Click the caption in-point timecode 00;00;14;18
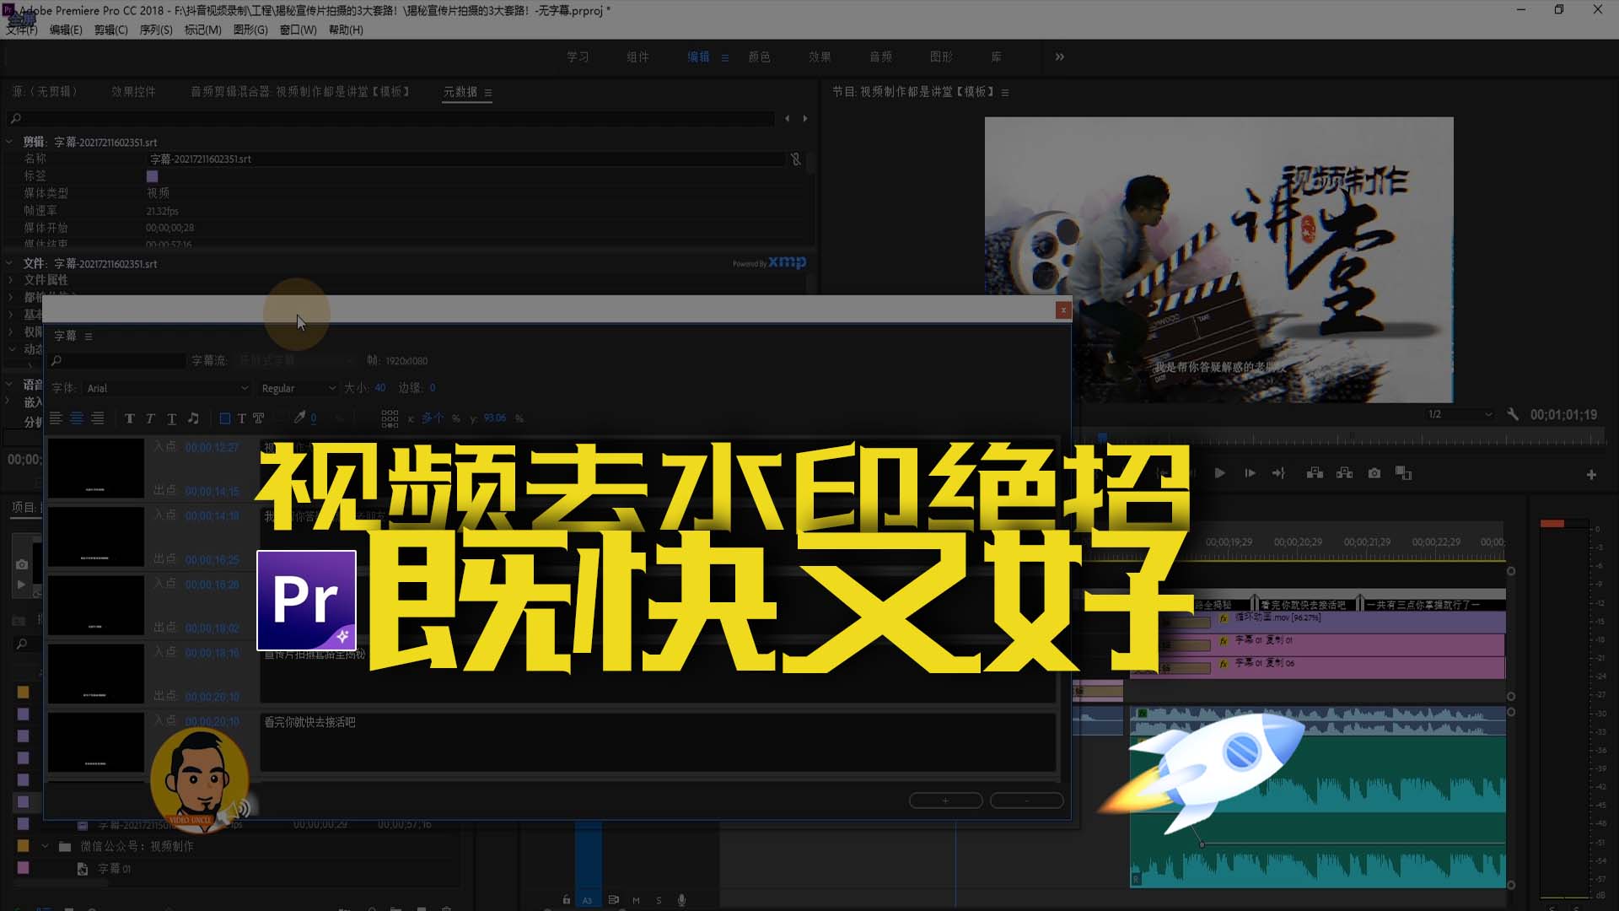Image resolution: width=1619 pixels, height=911 pixels. coord(212,515)
